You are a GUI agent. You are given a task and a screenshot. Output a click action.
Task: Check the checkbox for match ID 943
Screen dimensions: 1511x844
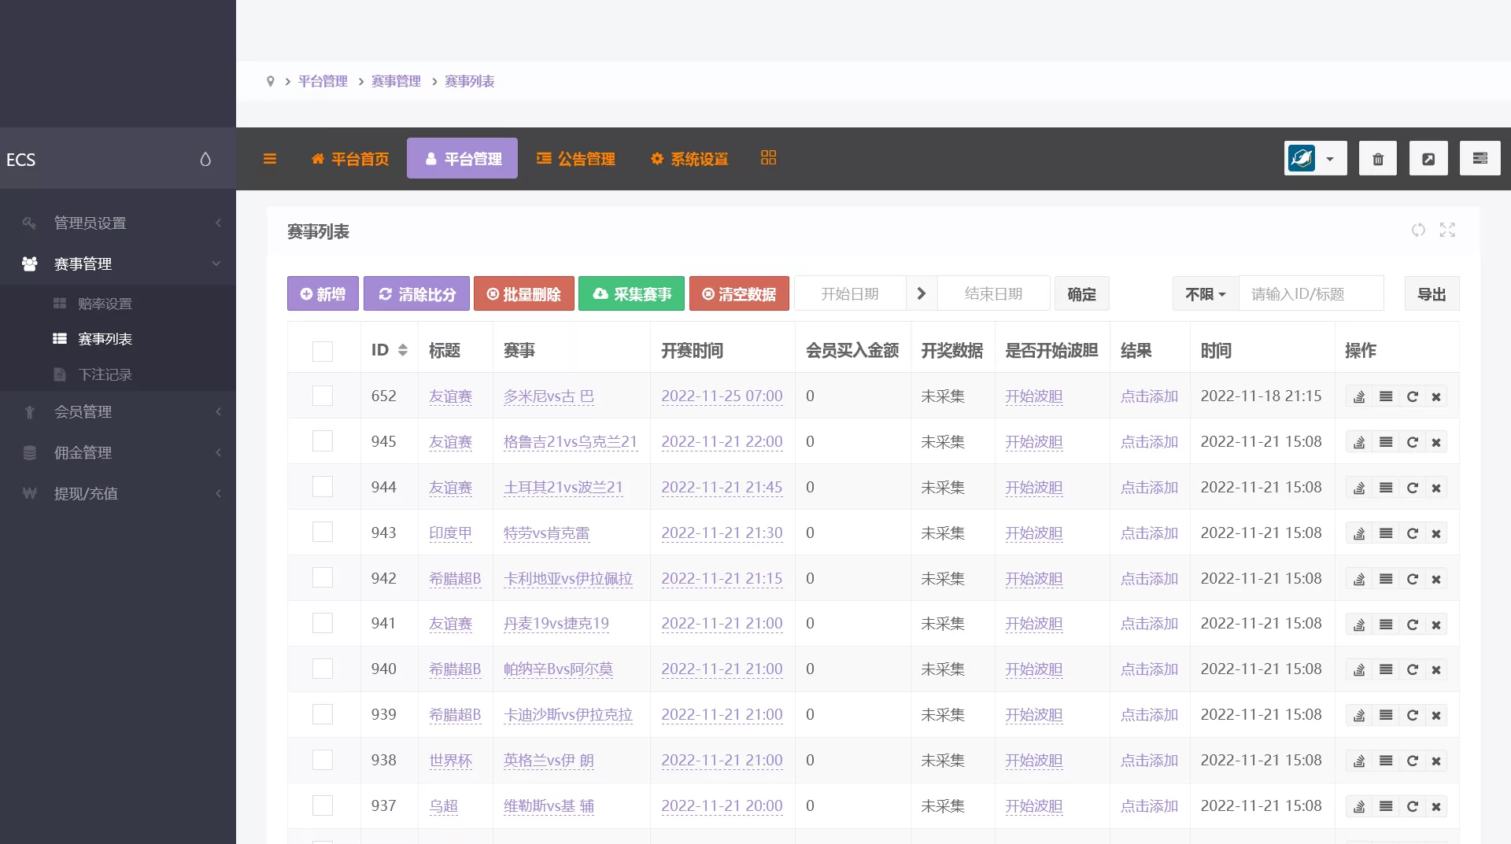[322, 532]
